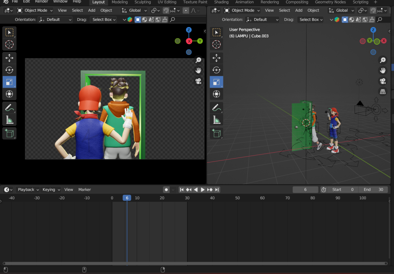Select the Measure tool in right viewport

click(x=216, y=120)
